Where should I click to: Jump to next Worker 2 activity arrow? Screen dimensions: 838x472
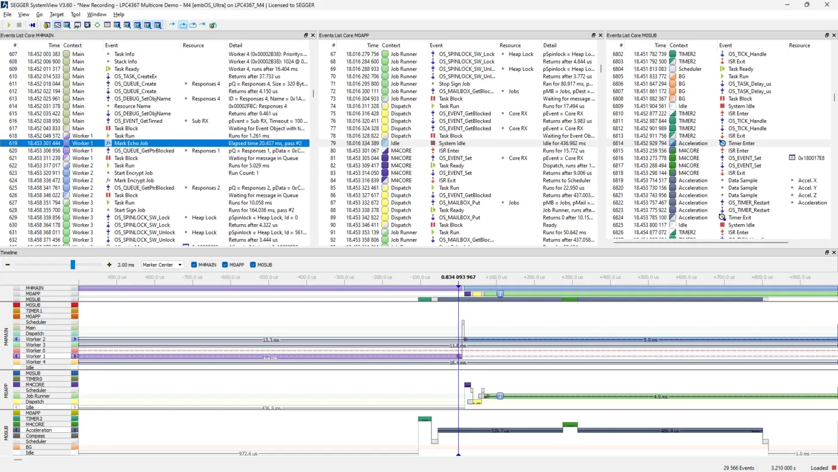[75, 339]
